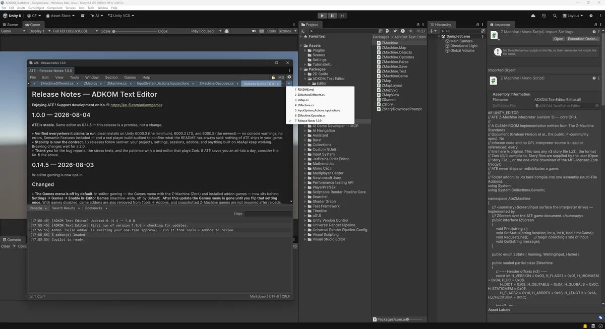This screenshot has height=329, width=605.
Task: Collapse the Assets folder tree
Action: click(301, 46)
